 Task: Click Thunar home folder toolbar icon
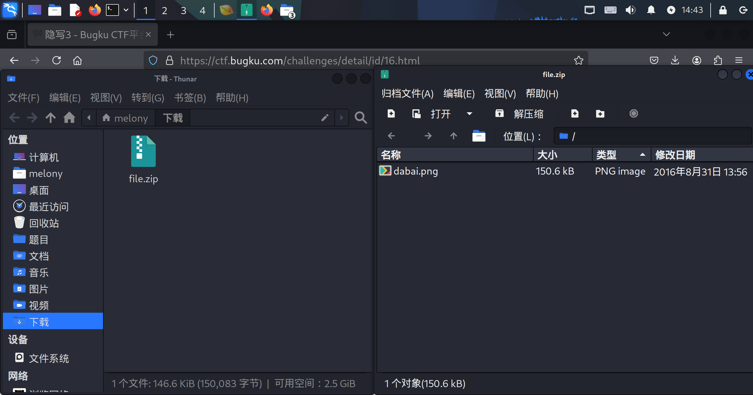click(x=69, y=118)
